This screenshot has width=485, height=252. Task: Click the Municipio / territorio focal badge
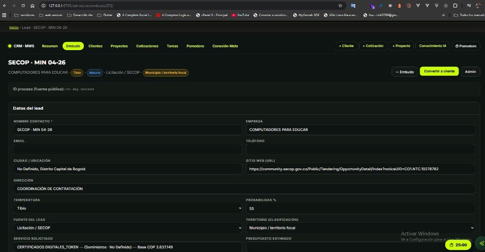(165, 72)
